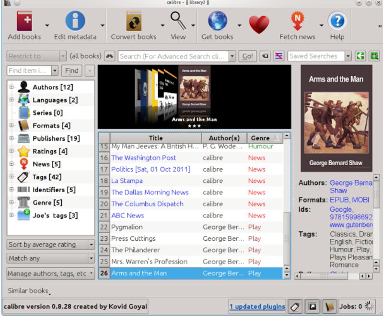Select the Publishers [19] category
Viewport: 383px width, 317px height.
click(x=56, y=138)
